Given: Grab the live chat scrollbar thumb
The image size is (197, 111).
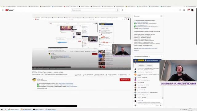Looking at the screenshot, I should click(x=163, y=97).
